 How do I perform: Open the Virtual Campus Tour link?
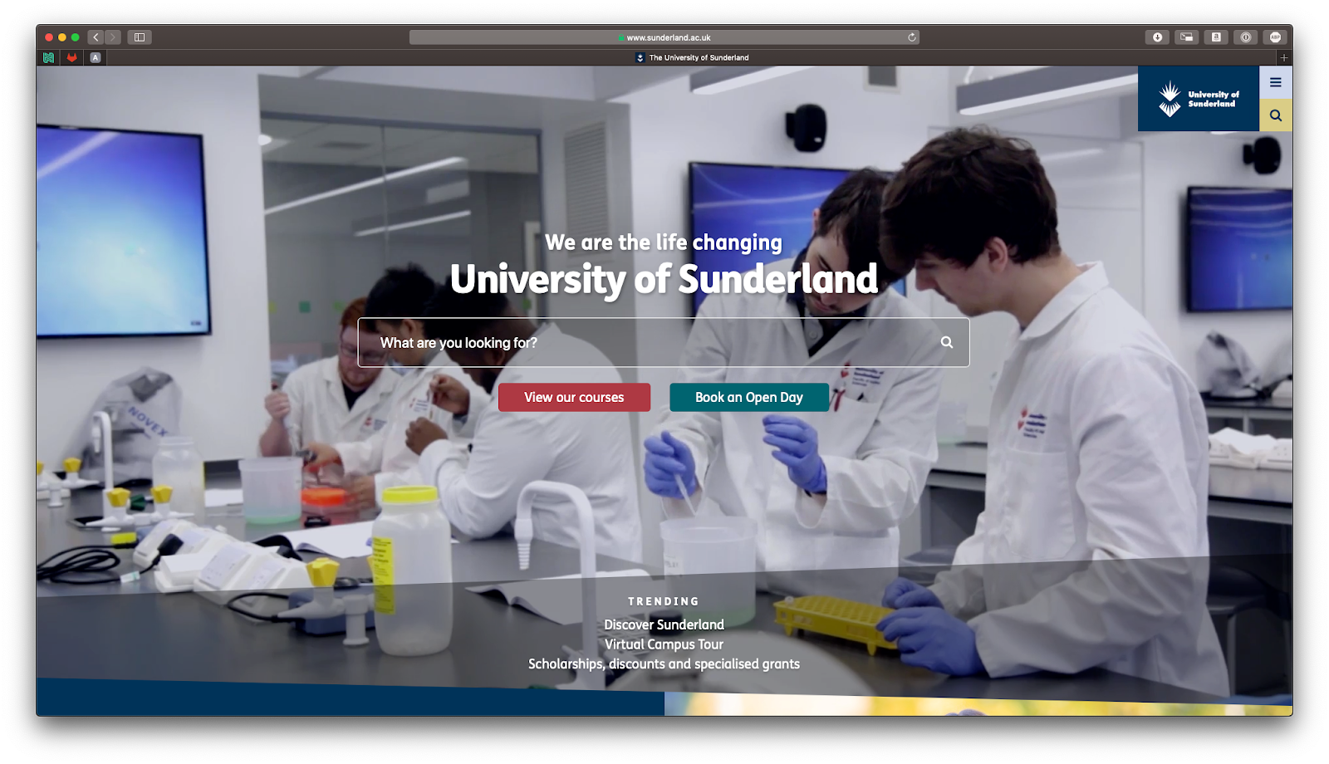(x=664, y=644)
